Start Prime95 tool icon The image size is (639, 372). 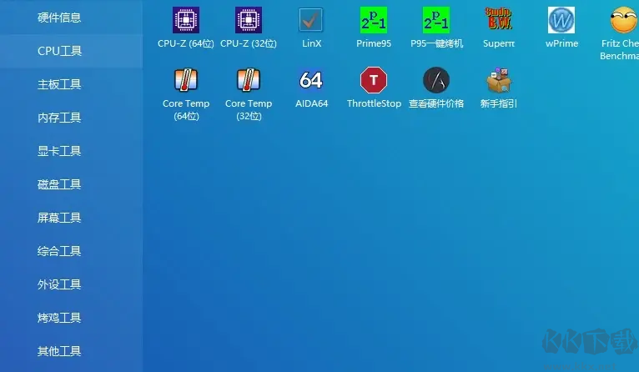374,20
